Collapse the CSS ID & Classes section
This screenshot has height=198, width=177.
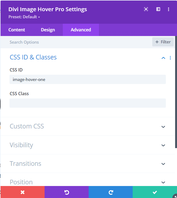163,58
